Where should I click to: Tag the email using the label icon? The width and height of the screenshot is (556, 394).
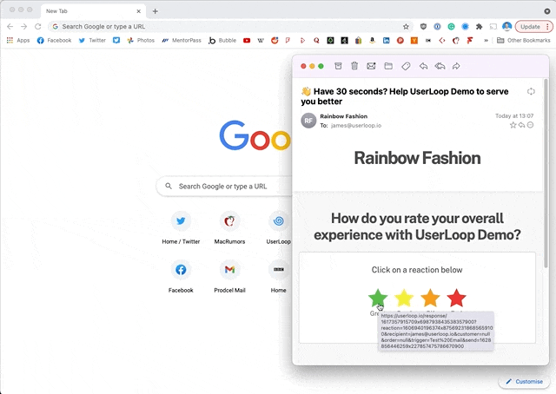(406, 66)
